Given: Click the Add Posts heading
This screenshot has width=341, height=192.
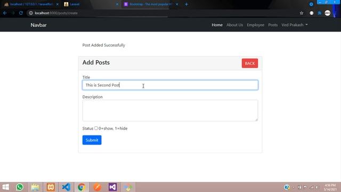Looking at the screenshot, I should point(96,62).
